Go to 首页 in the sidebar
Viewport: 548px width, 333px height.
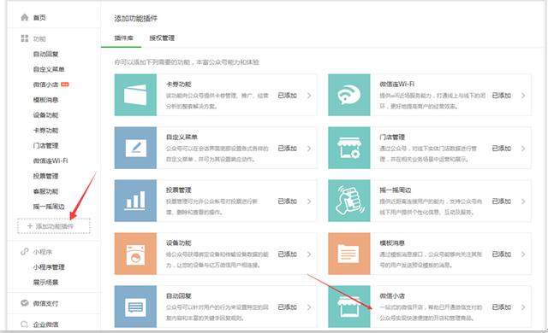[x=39, y=17]
